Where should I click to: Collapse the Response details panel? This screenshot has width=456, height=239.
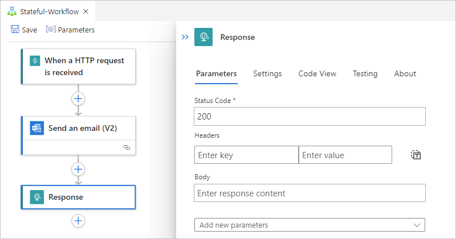tap(185, 37)
